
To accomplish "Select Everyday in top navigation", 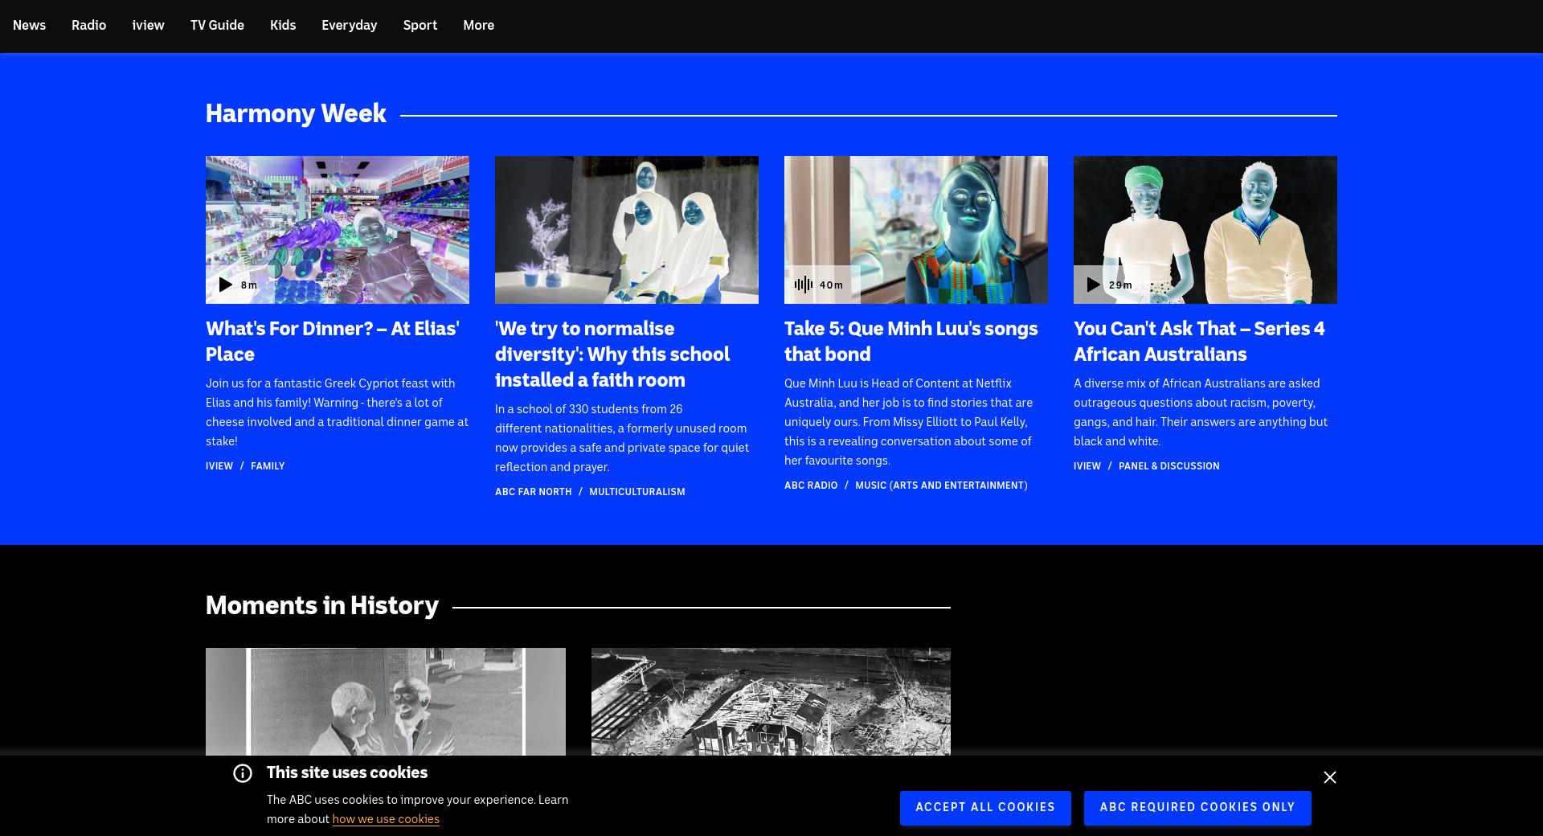I will (x=349, y=26).
